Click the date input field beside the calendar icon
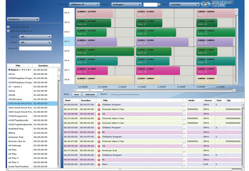The image size is (249, 171). click(150, 5)
